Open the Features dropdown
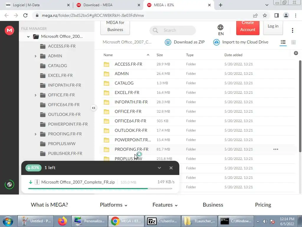This screenshot has height=227, width=302. tap(165, 205)
